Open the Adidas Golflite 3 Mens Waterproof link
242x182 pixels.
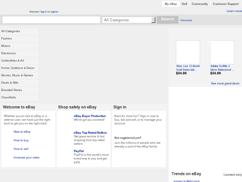(x=222, y=68)
